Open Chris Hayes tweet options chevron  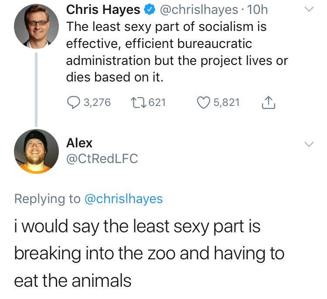point(309,9)
